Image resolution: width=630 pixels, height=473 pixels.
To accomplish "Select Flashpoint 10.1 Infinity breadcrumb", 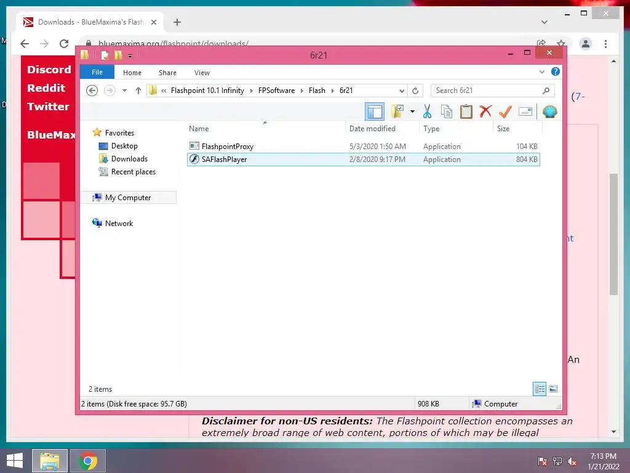I will (x=207, y=91).
